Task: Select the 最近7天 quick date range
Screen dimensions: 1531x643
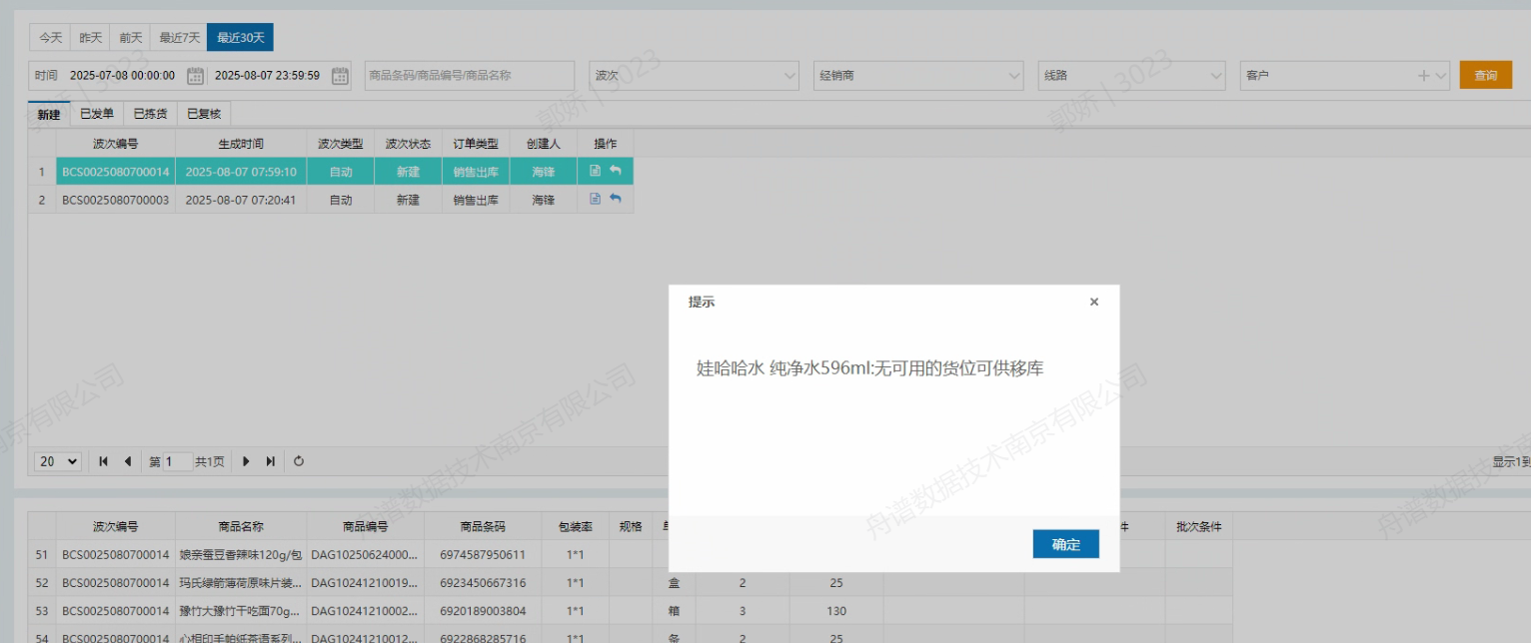Action: 180,38
